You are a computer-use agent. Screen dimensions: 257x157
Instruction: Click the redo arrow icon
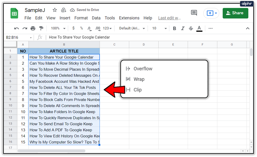(x=25, y=28)
